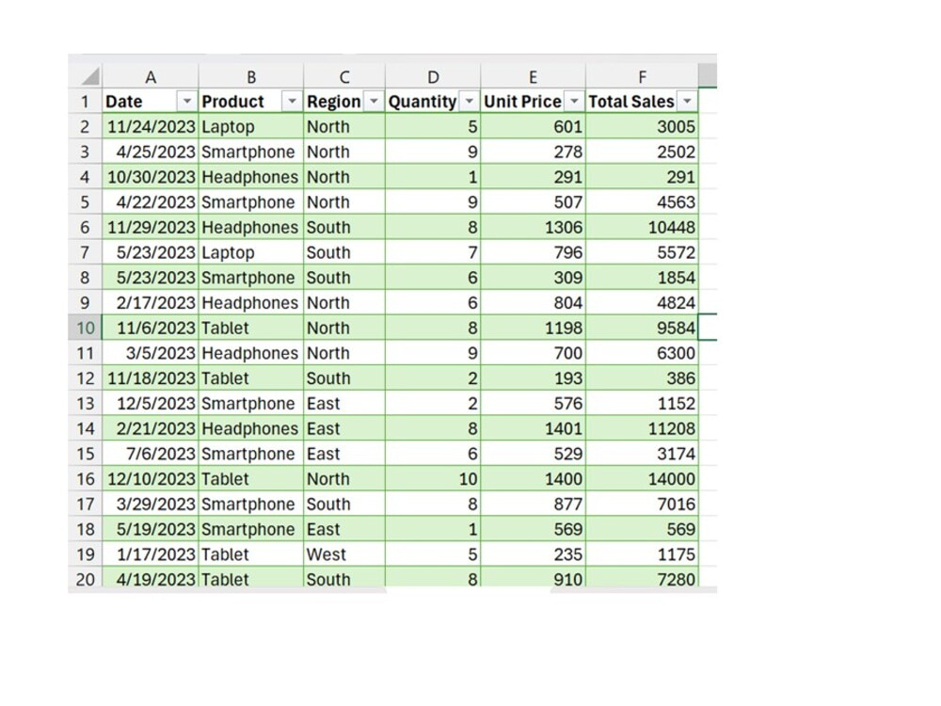The image size is (941, 706).
Task: Select column B header
Action: coord(251,77)
